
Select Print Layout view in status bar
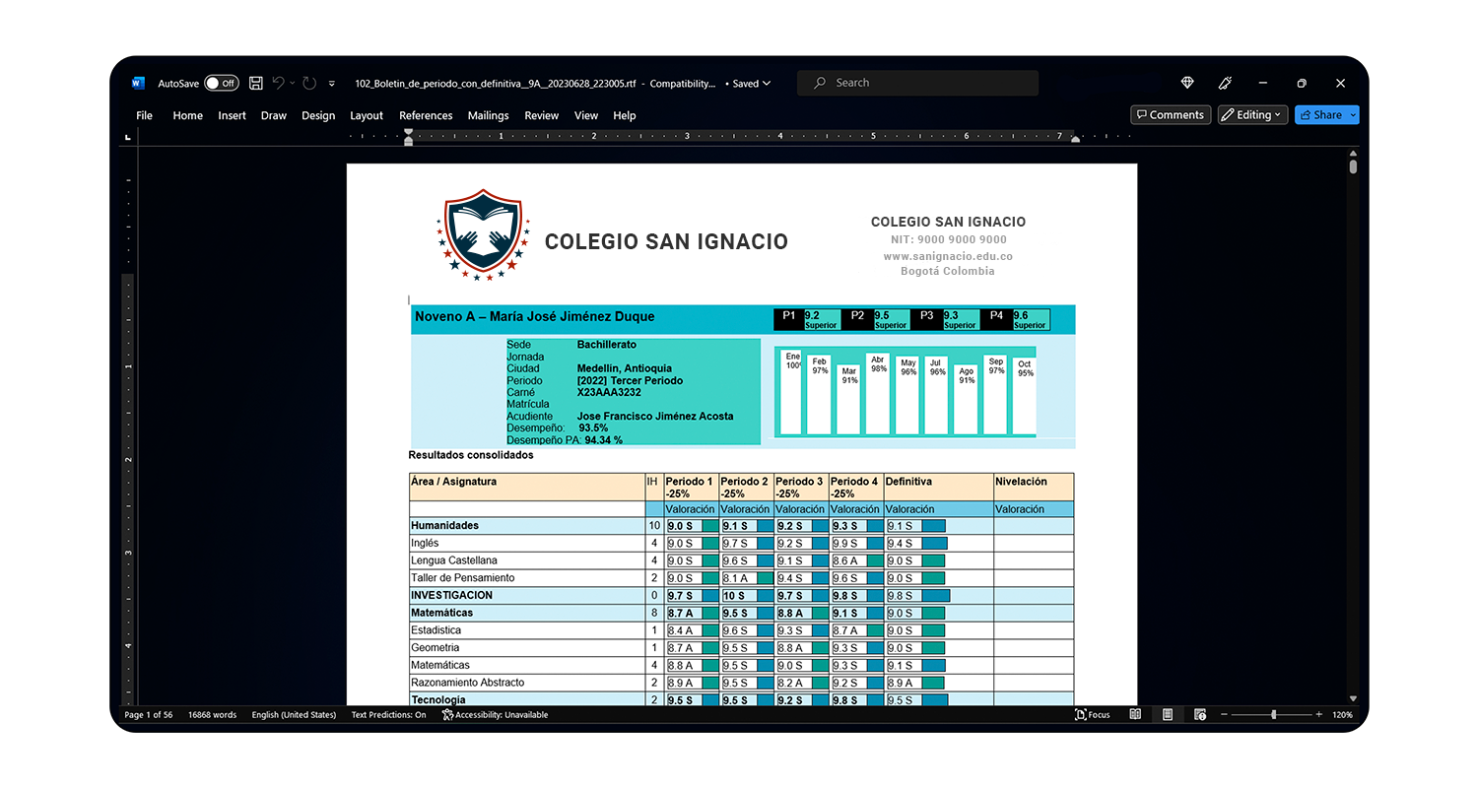click(1168, 715)
